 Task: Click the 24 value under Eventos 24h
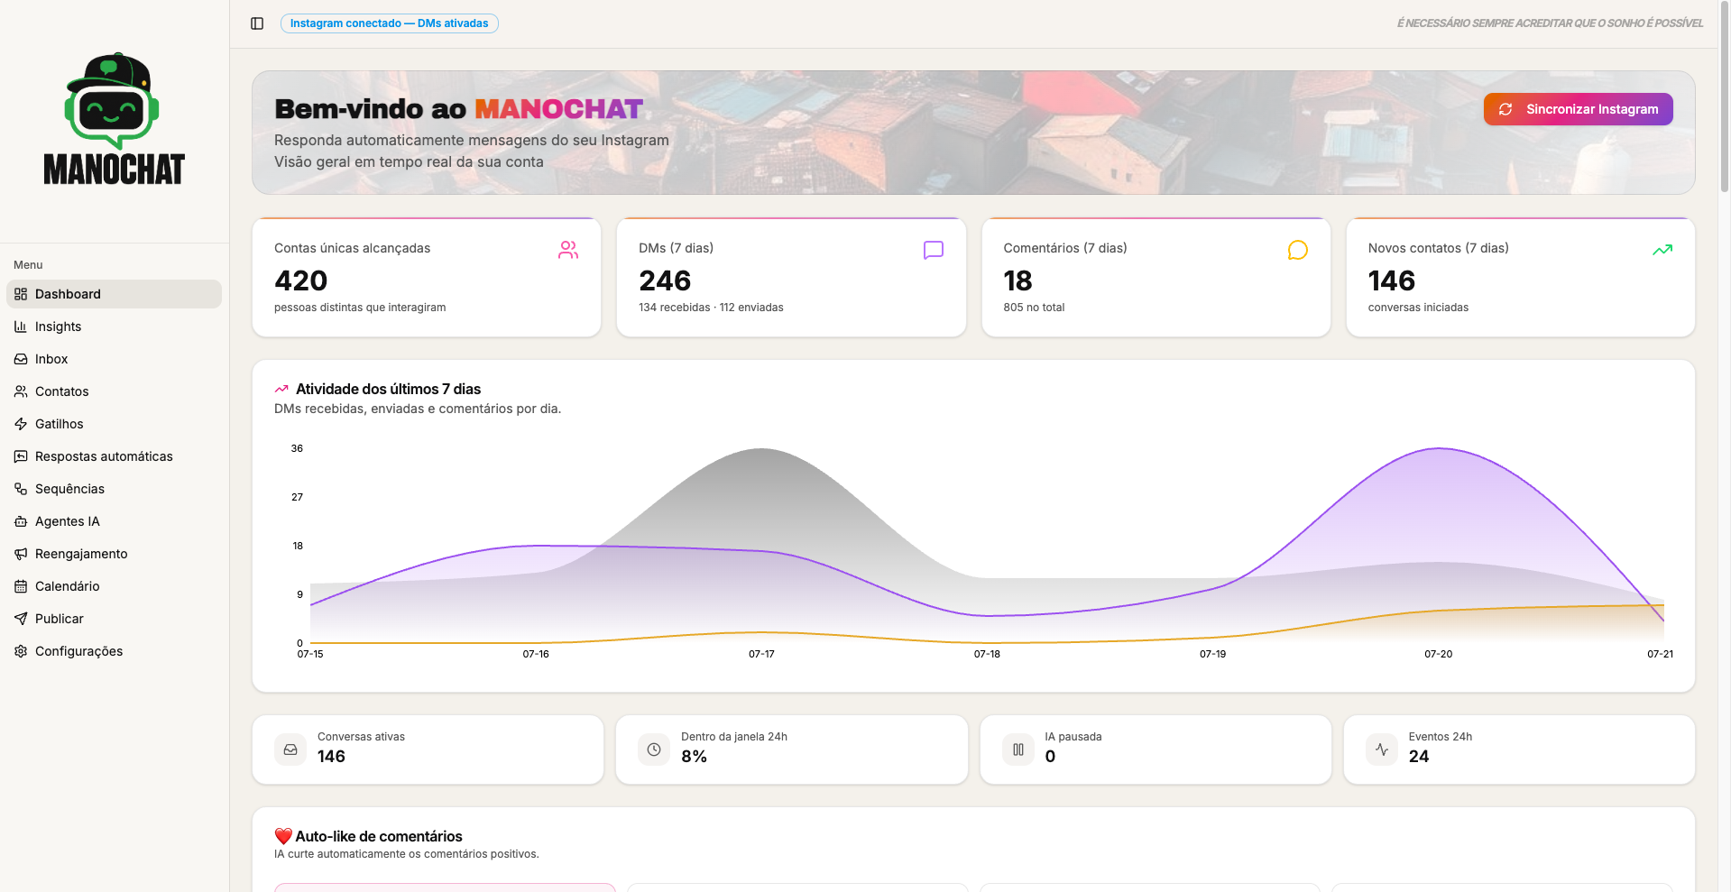pos(1419,757)
